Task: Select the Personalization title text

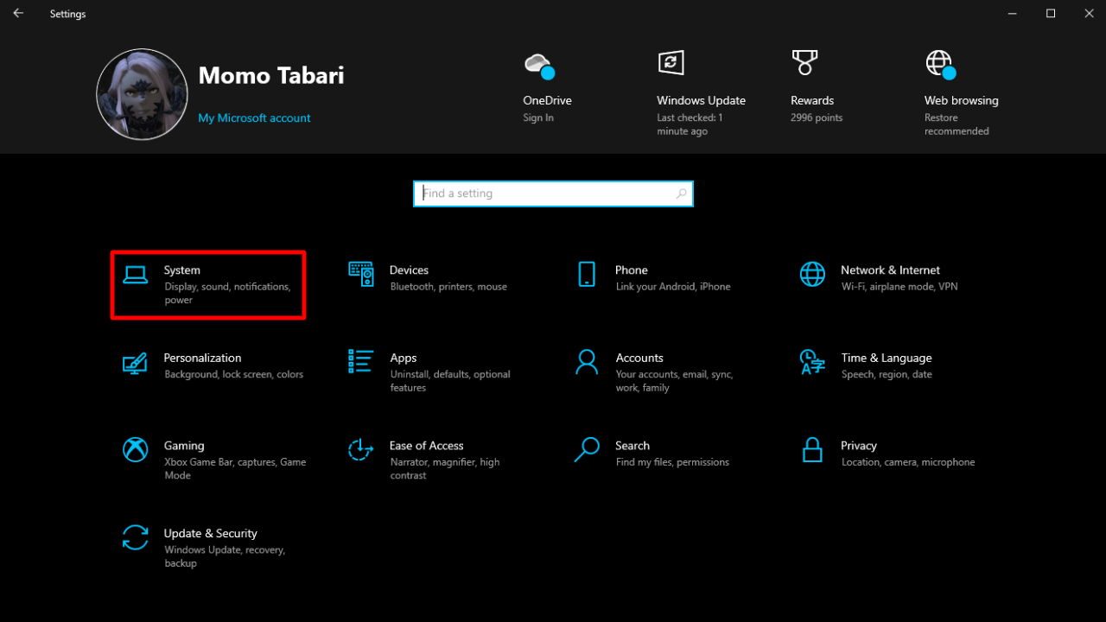Action: pos(202,358)
